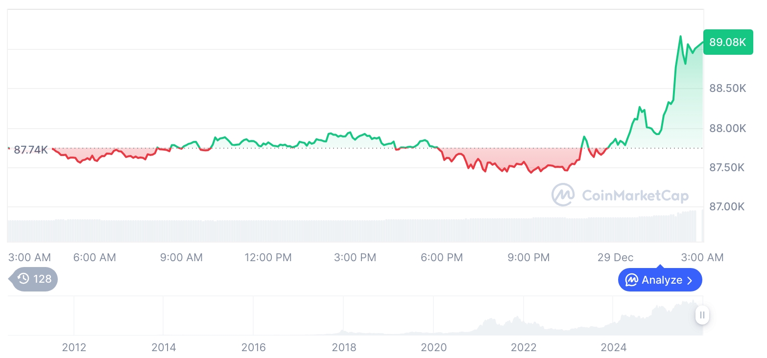Select 2024 on the overview timeline
Screen dimensions: 767x358
pyautogui.click(x=613, y=347)
